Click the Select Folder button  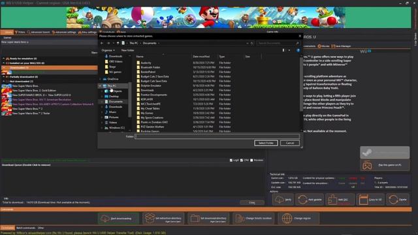point(266,143)
